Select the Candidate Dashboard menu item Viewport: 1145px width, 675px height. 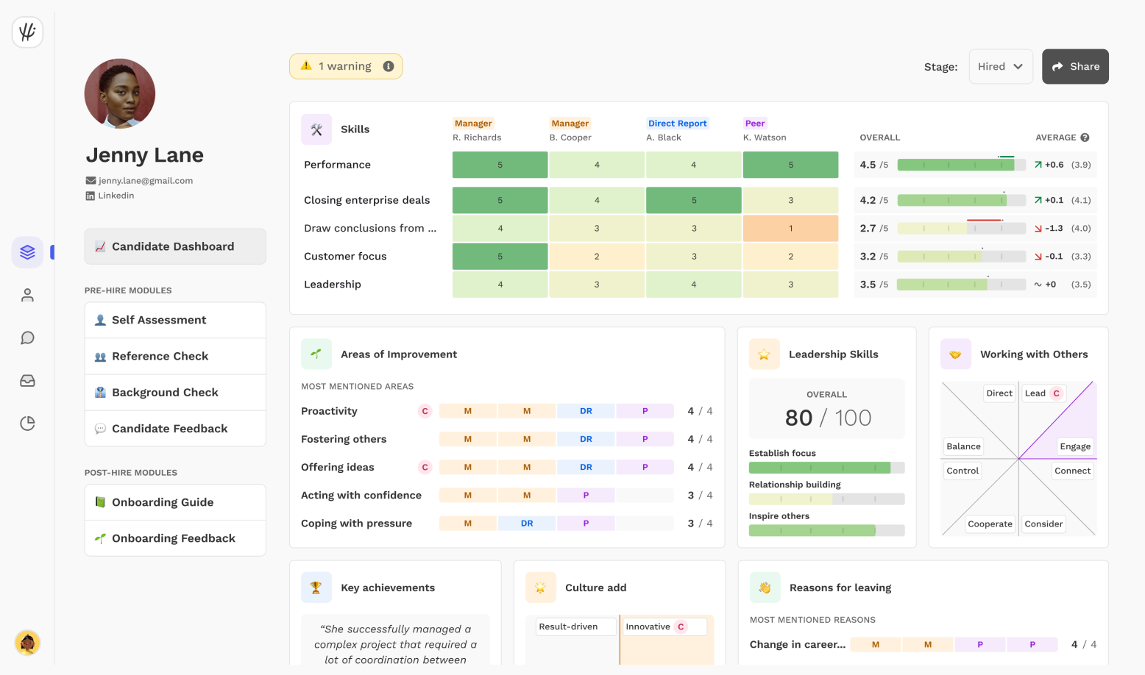(x=175, y=246)
